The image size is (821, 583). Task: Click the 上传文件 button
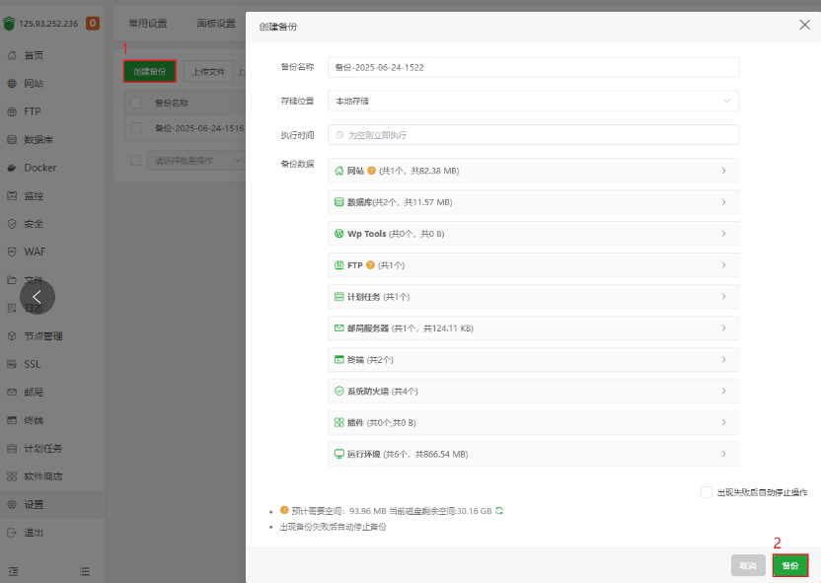pos(208,71)
